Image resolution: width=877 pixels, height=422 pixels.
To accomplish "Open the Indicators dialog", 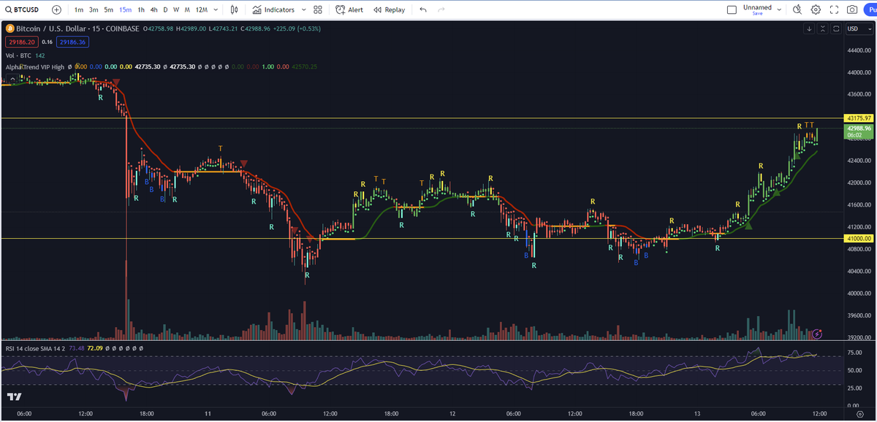I will [x=273, y=9].
